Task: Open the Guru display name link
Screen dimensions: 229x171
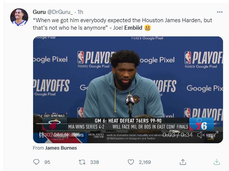Action: pos(39,12)
